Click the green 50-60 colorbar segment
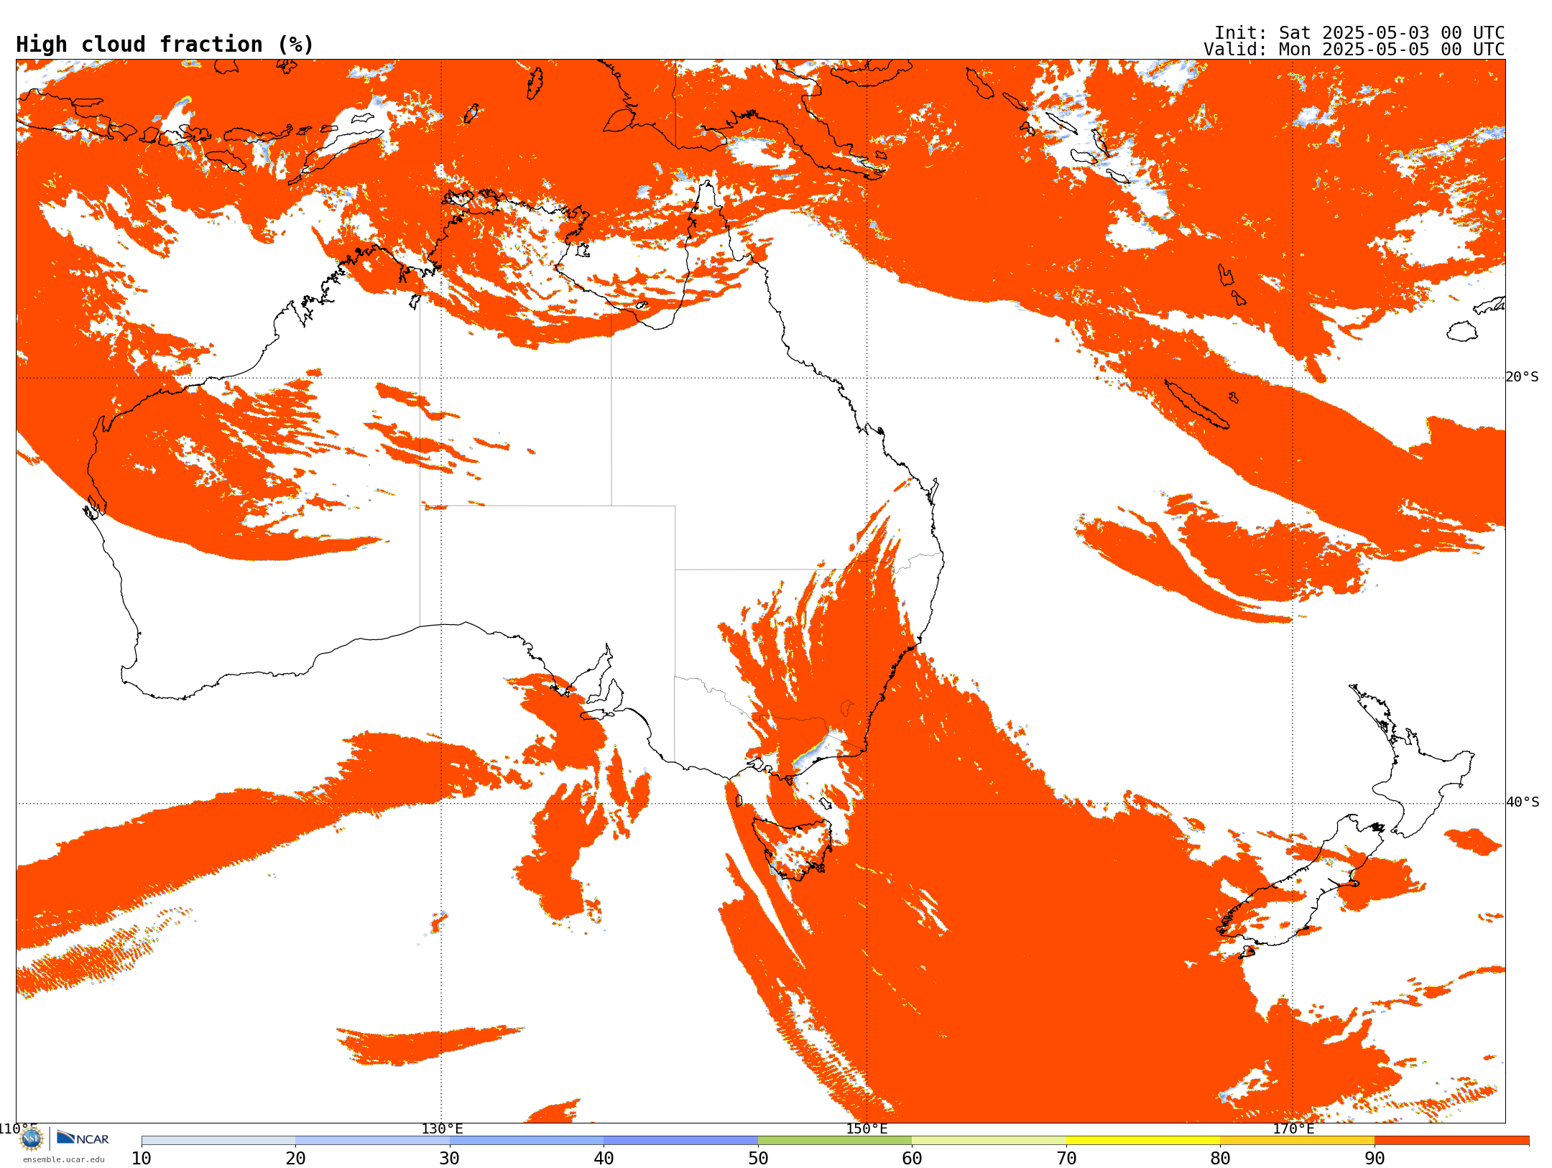Screen dimensions: 1552x1168 (x=835, y=1141)
